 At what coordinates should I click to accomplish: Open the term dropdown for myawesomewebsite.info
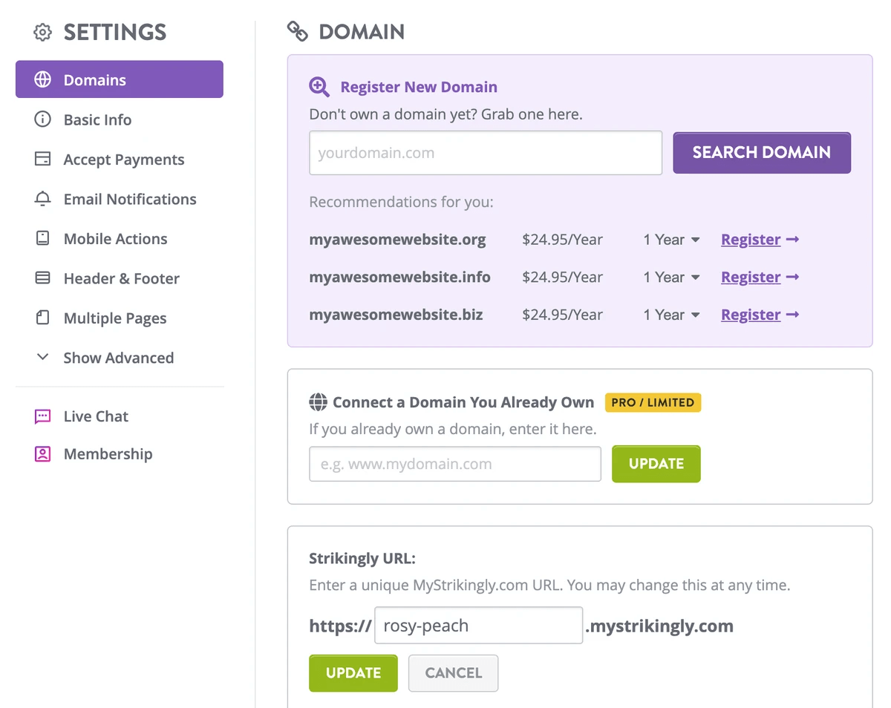(671, 277)
